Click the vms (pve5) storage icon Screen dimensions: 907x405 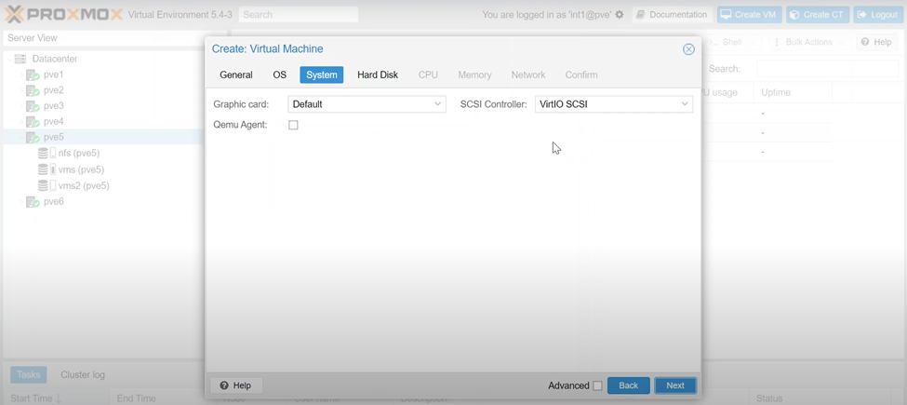[x=47, y=169]
